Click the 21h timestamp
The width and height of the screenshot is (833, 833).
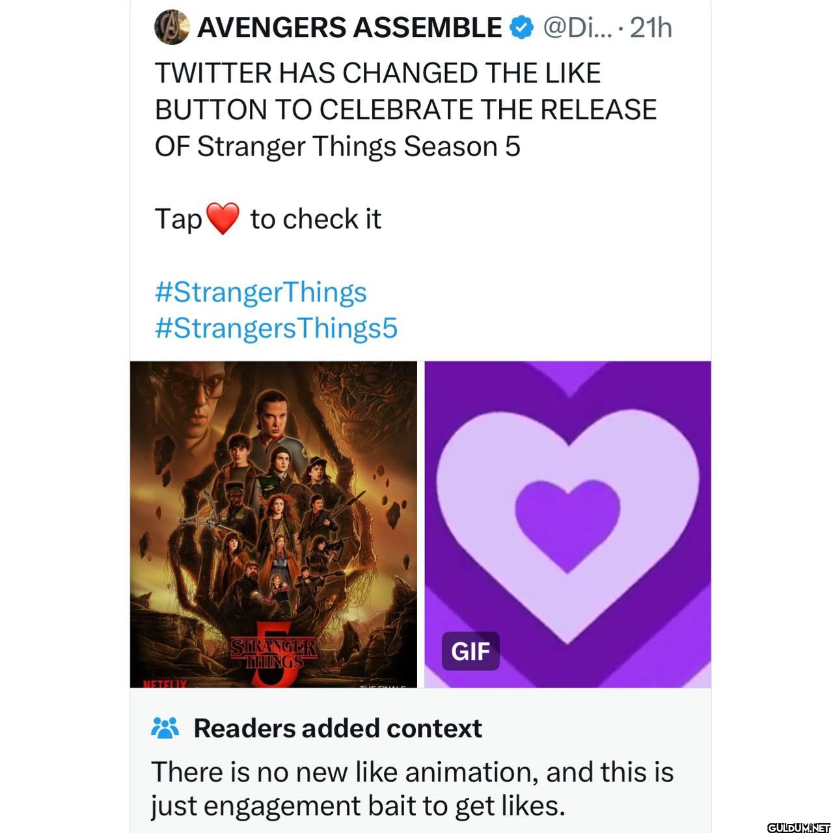click(x=651, y=28)
